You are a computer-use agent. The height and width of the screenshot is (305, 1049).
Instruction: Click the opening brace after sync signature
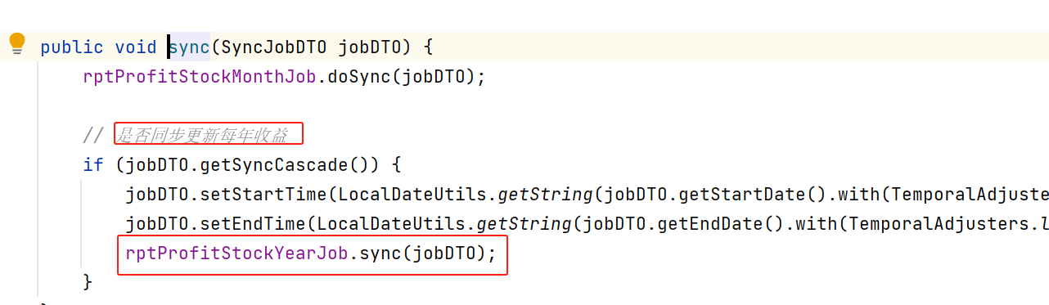428,47
